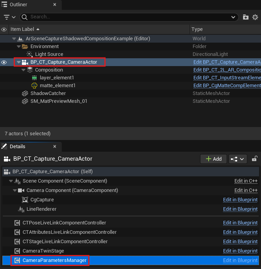Select the matte_element1 icon
The height and width of the screenshot is (269, 261).
click(x=34, y=86)
